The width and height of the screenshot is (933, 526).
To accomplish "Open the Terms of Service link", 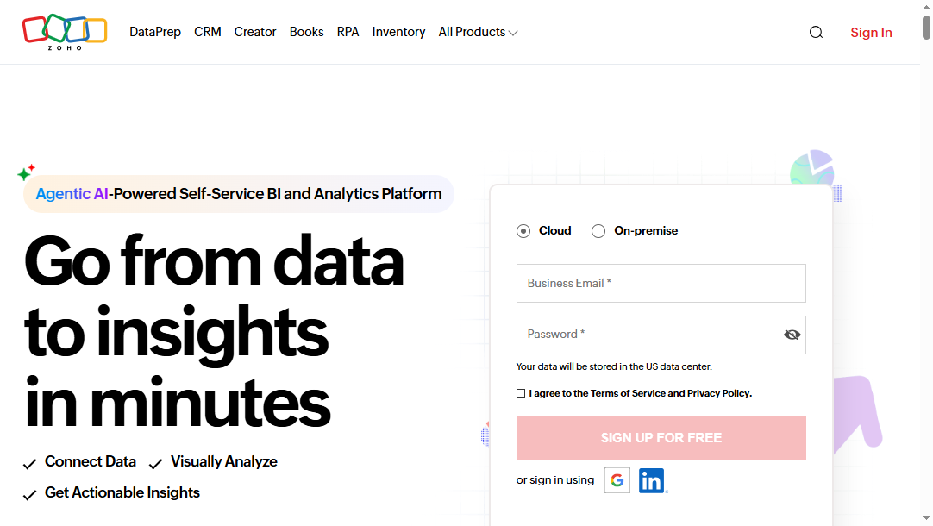I will (628, 393).
